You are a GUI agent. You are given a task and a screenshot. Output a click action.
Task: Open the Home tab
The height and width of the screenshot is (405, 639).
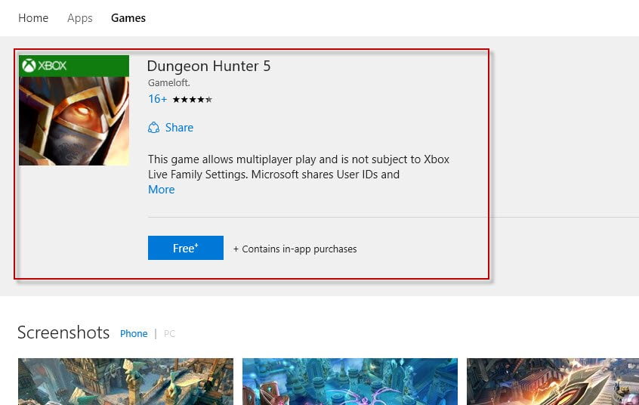coord(33,18)
